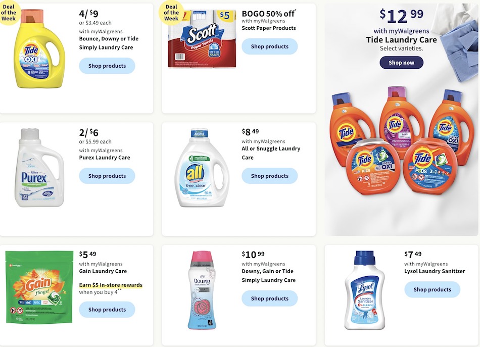The image size is (480, 347).
Task: Open the Gain flings bag image
Action: click(x=39, y=287)
